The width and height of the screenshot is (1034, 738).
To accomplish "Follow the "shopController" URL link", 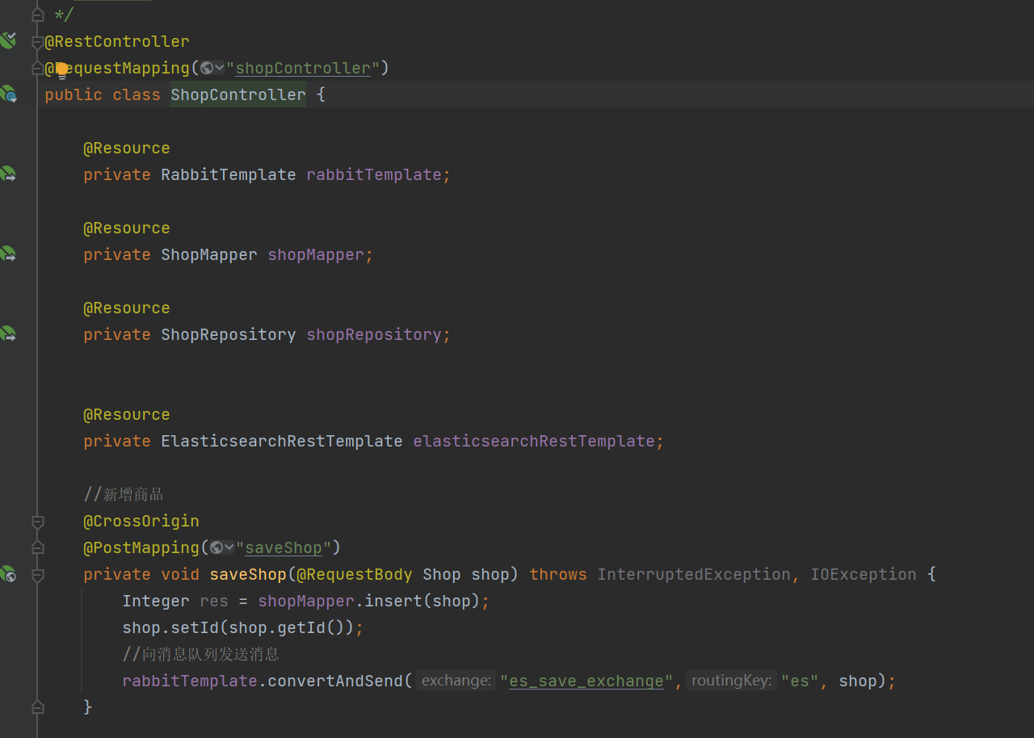I will click(x=303, y=68).
